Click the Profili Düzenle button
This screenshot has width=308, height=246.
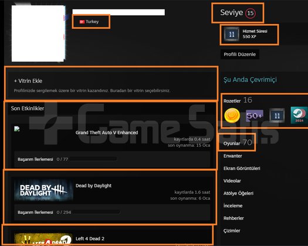tap(239, 54)
